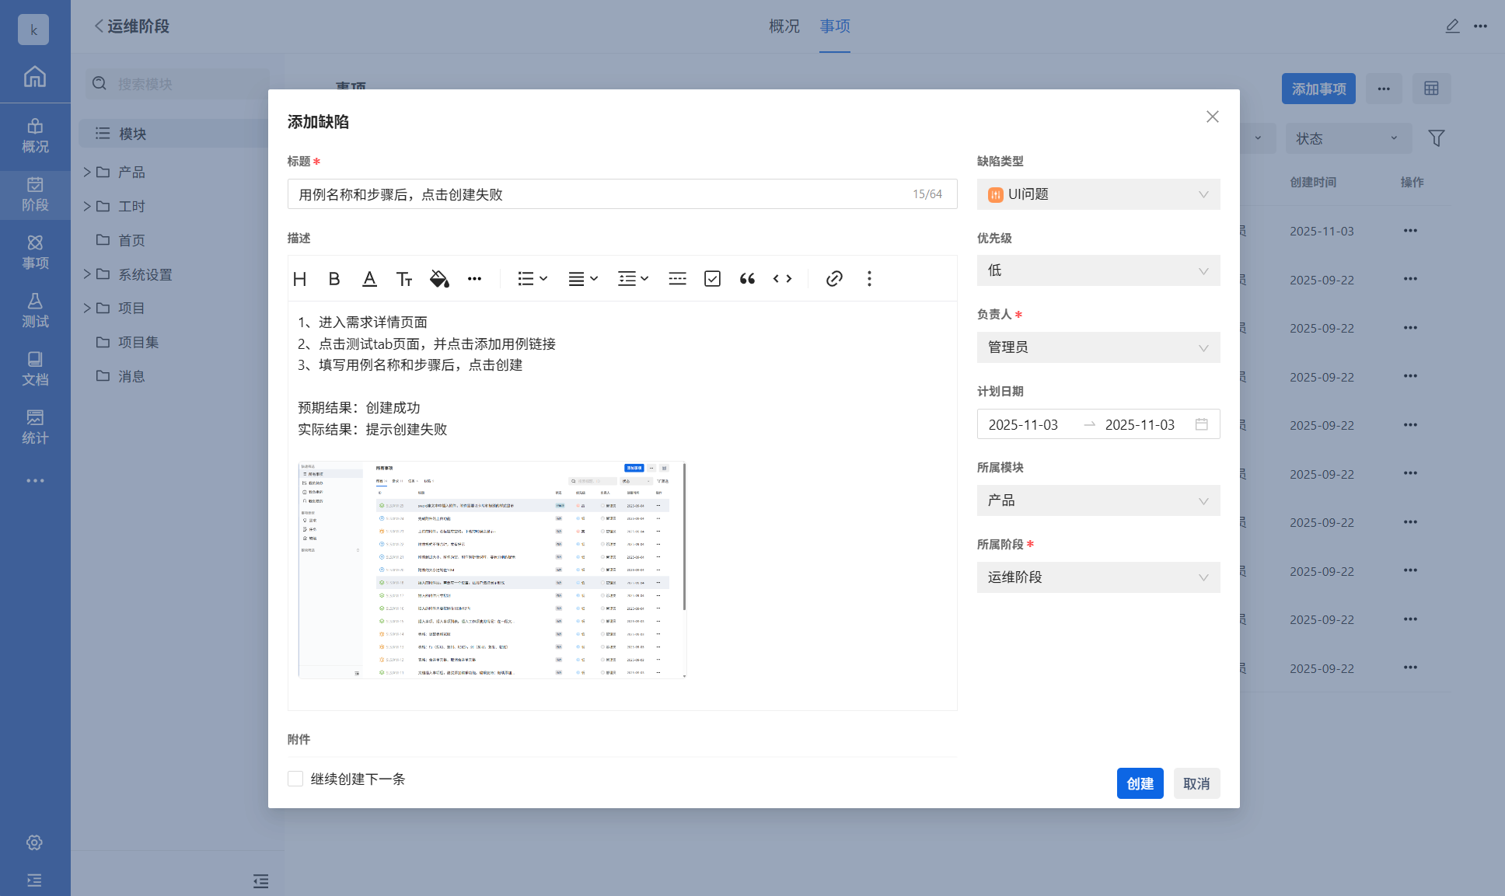The image size is (1505, 896).
Task: Click the blue 创建 button
Action: pyautogui.click(x=1140, y=783)
